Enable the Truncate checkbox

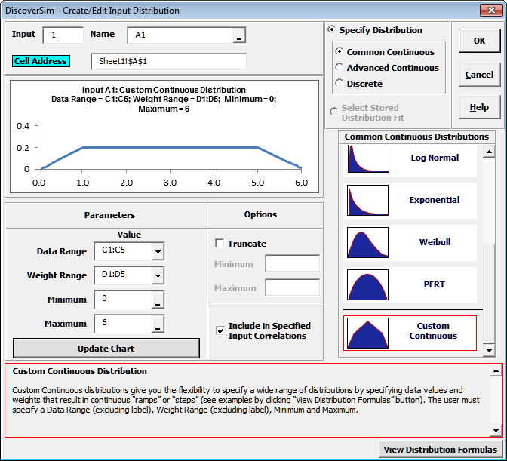[x=220, y=244]
